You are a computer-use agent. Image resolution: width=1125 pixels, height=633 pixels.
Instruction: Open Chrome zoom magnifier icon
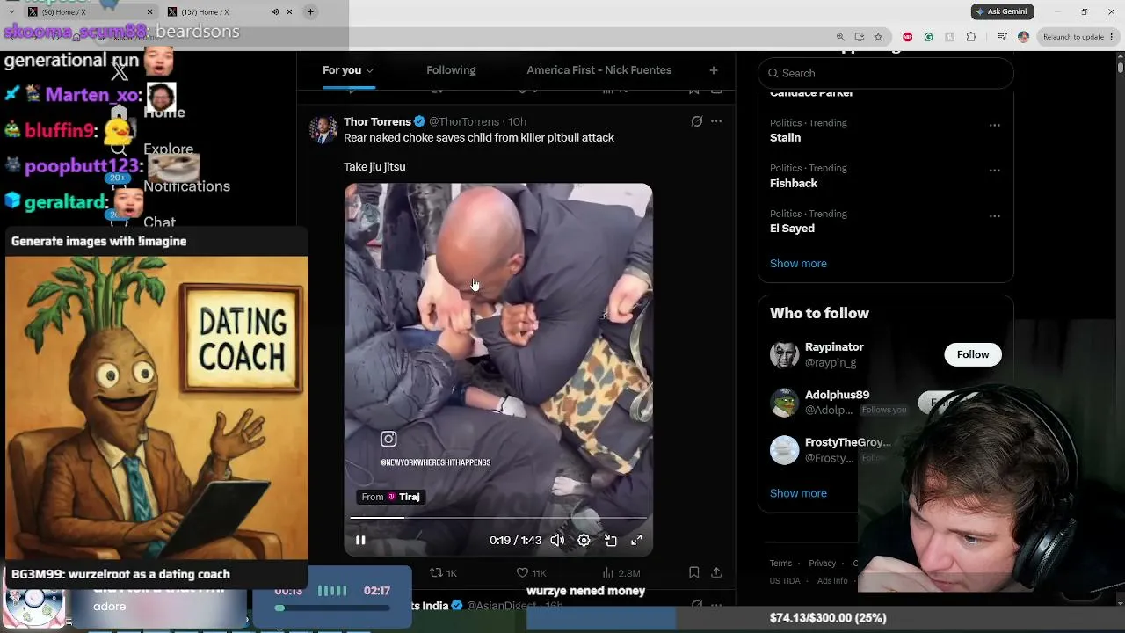[840, 37]
